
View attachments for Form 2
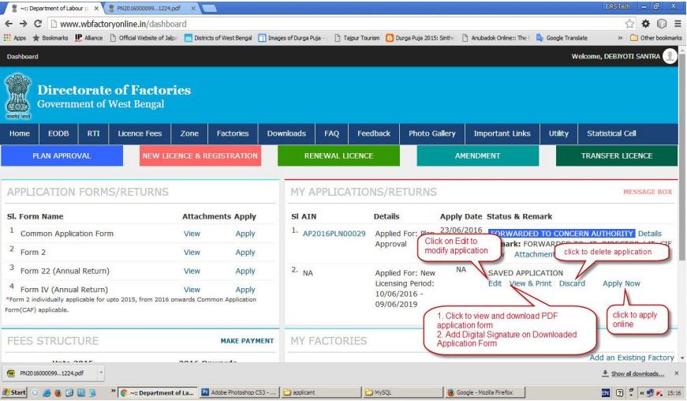tap(192, 253)
